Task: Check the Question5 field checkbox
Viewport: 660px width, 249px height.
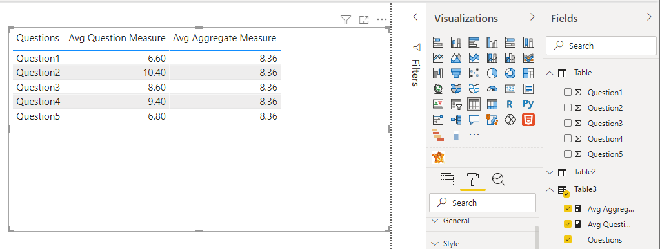Action: click(x=567, y=154)
